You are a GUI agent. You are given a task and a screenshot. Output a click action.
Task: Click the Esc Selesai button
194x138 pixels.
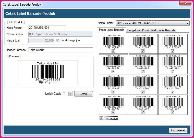coord(179,130)
